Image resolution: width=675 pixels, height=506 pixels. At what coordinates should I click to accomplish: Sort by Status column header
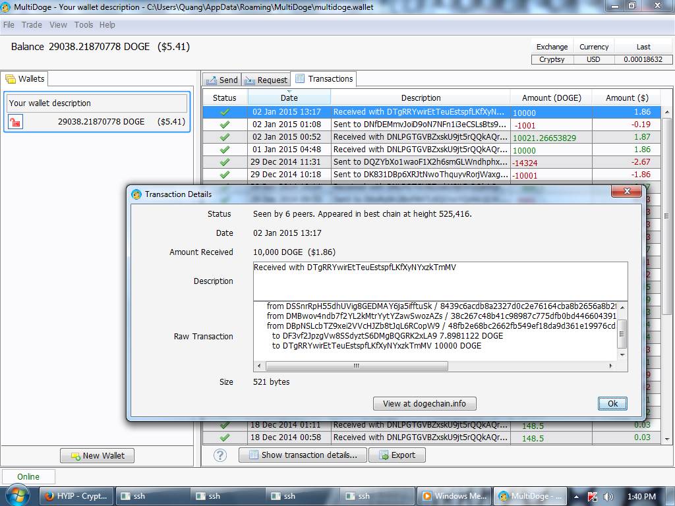(x=225, y=98)
